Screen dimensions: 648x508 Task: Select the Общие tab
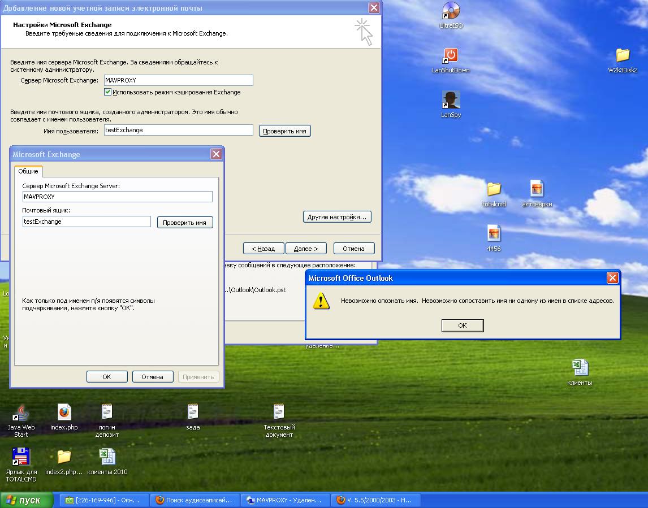coord(28,171)
